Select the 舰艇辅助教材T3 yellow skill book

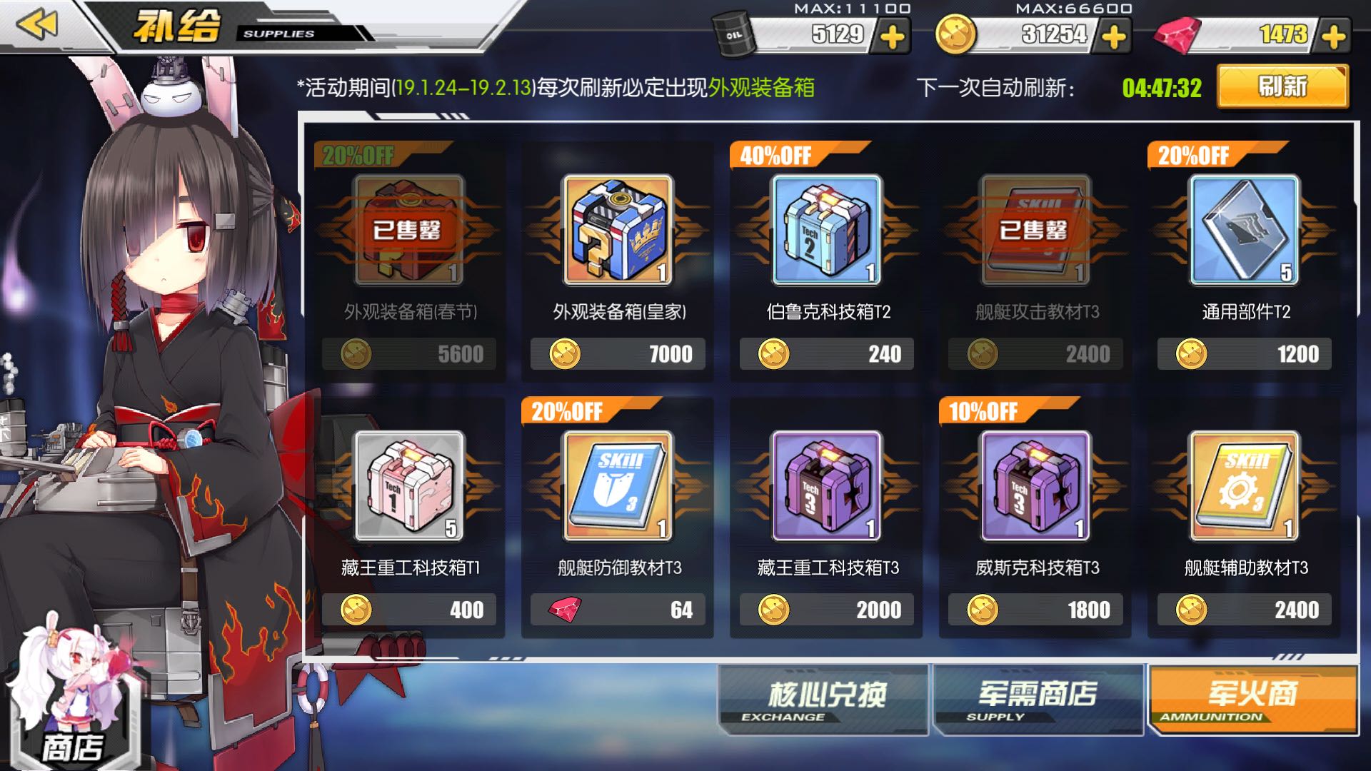click(1245, 486)
